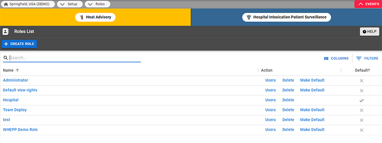View Users for WHEPP Demo Role
This screenshot has width=382, height=143.
[x=271, y=130]
